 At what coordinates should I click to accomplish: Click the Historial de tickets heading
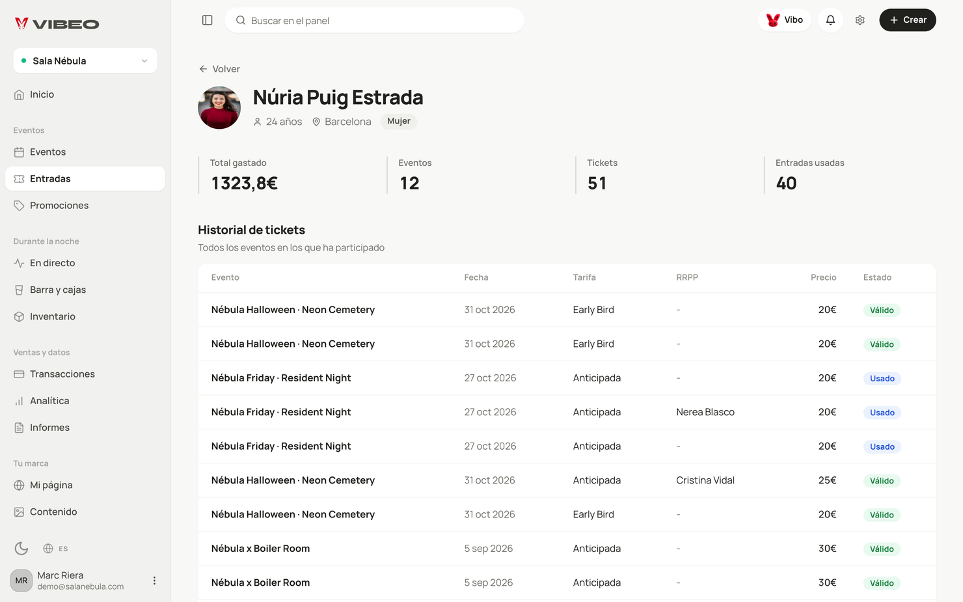click(251, 230)
